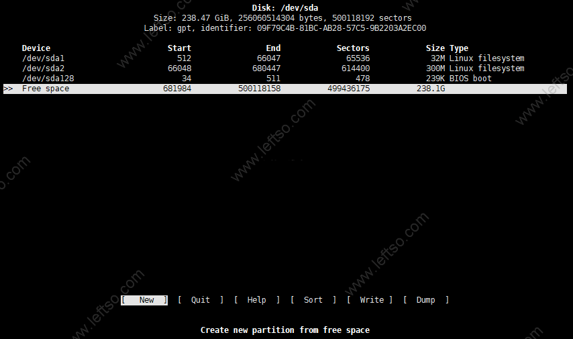Click the Size column header
573x339 pixels.
coord(435,48)
